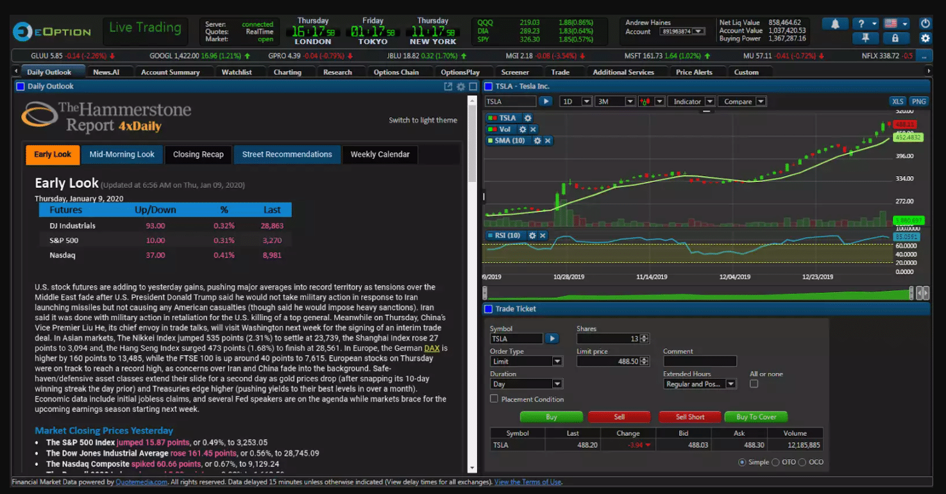Check the All or none checkbox

(x=754, y=384)
